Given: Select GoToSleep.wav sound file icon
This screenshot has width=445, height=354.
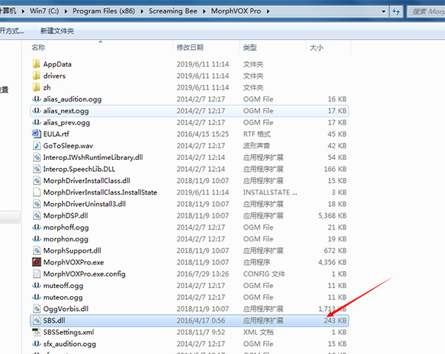Looking at the screenshot, I should pyautogui.click(x=36, y=145).
